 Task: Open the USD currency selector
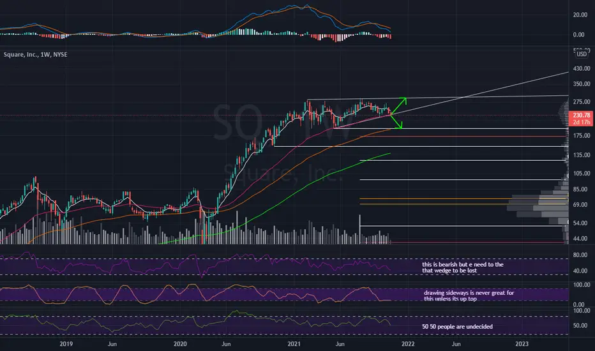(582, 54)
